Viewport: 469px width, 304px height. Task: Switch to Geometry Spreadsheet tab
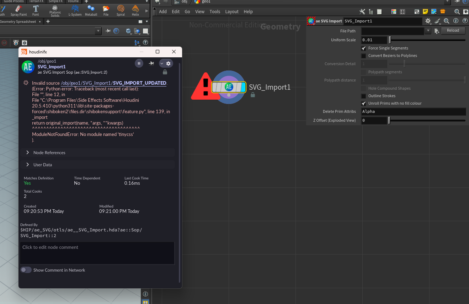tap(18, 21)
